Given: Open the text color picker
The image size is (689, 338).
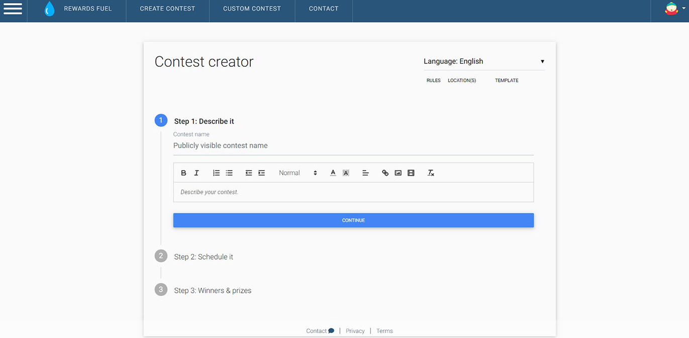Looking at the screenshot, I should (x=333, y=173).
